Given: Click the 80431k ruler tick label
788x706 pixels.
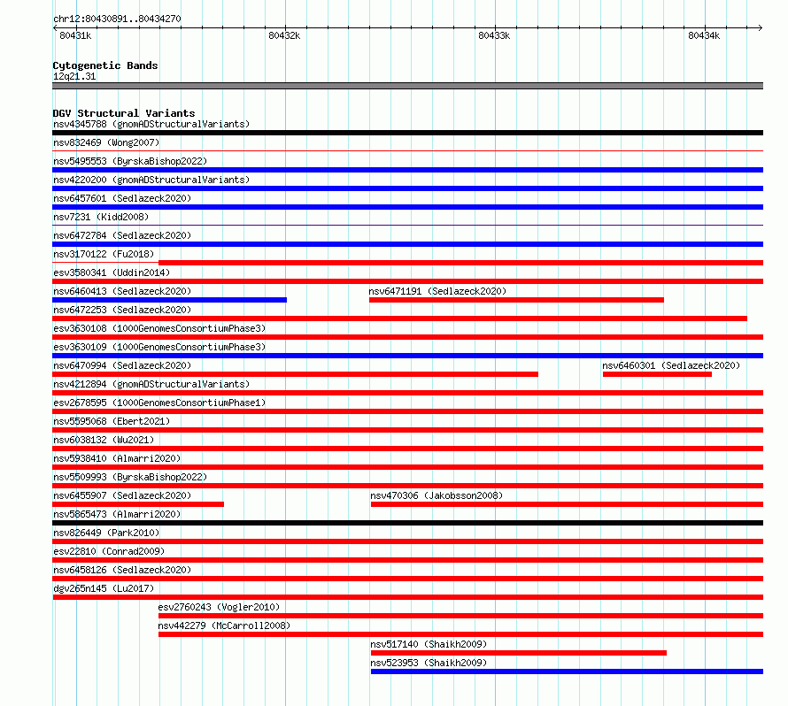Looking at the screenshot, I should click(x=75, y=35).
